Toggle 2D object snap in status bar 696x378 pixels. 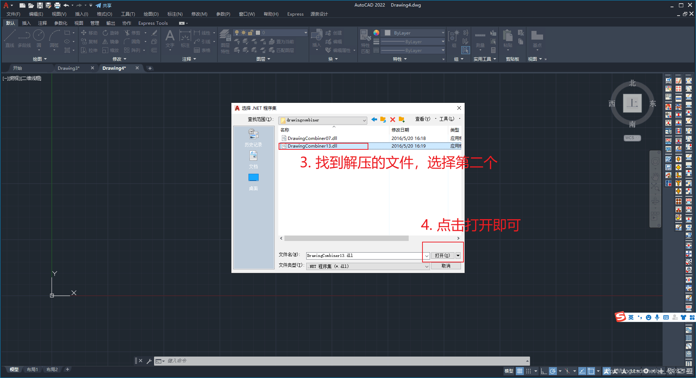tap(591, 371)
